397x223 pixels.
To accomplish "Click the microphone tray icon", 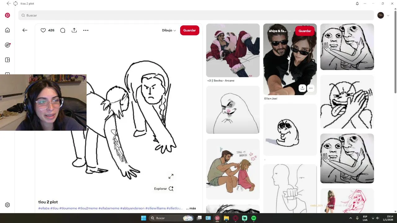I will (357, 218).
